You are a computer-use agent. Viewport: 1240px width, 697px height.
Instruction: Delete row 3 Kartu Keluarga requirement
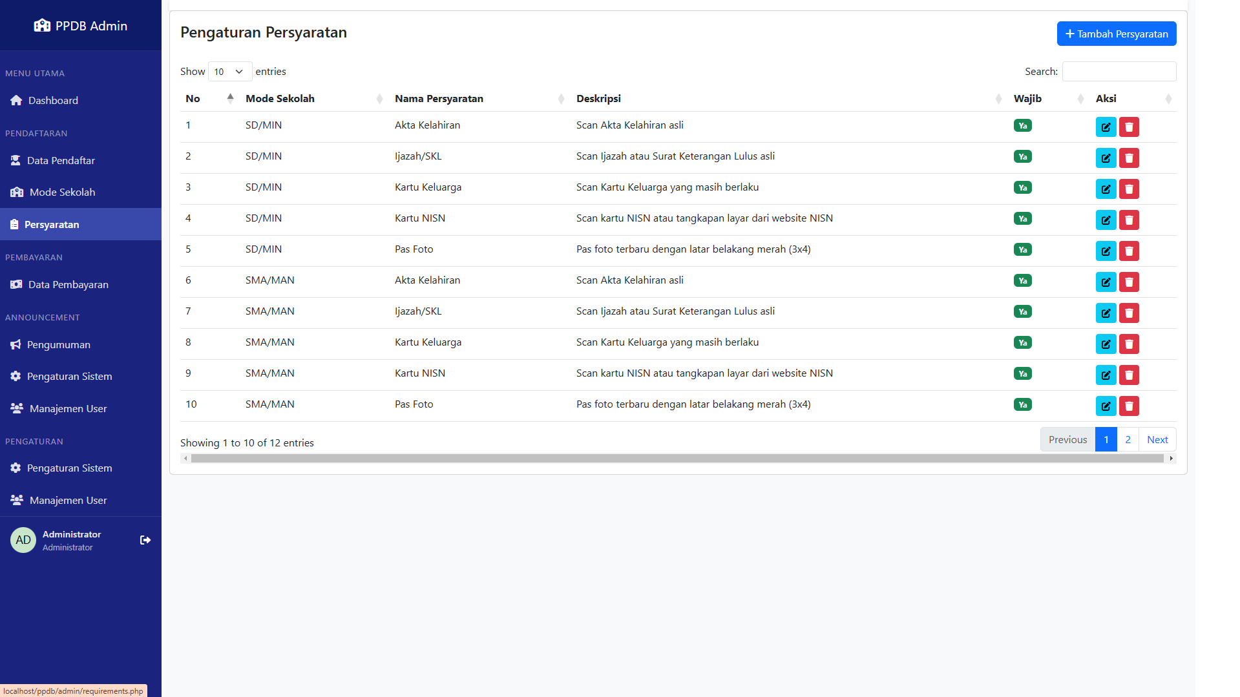click(x=1129, y=189)
